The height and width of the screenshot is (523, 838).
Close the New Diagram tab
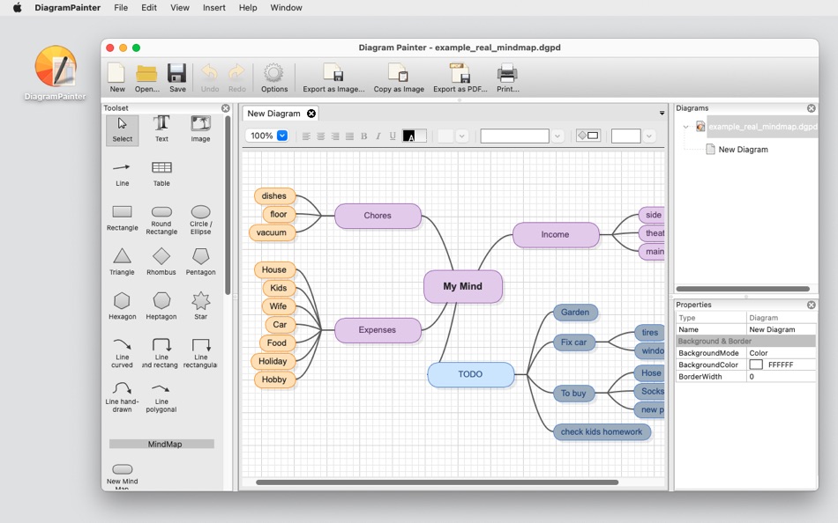311,113
